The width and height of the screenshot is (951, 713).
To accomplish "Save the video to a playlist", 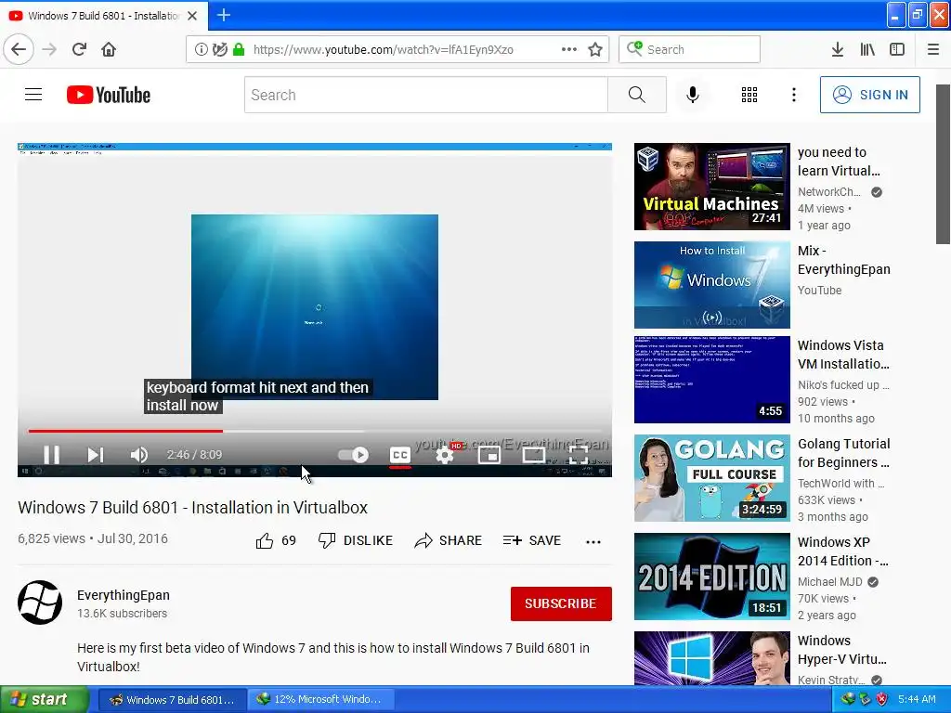I will [x=532, y=540].
